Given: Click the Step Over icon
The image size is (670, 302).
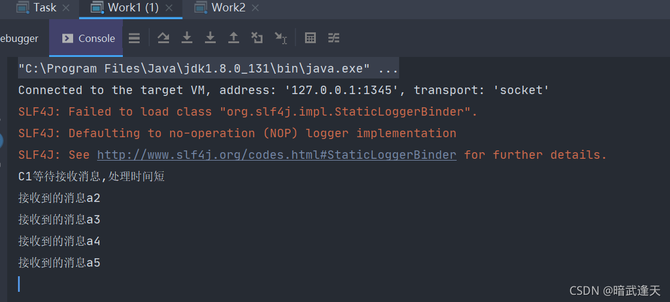Looking at the screenshot, I should click(x=163, y=38).
